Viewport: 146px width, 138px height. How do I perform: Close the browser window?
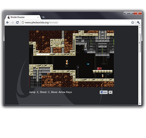(x=138, y=13)
